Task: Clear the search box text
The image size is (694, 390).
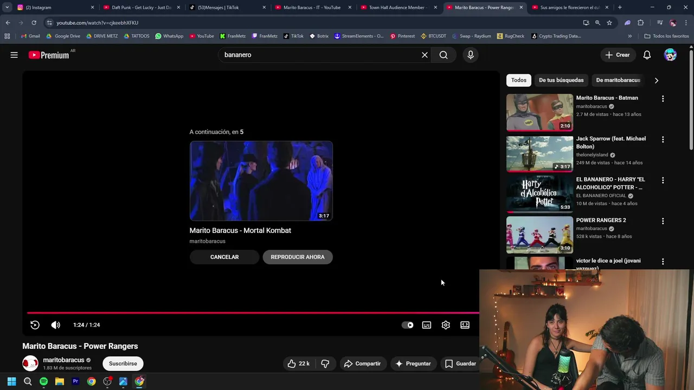Action: [425, 55]
